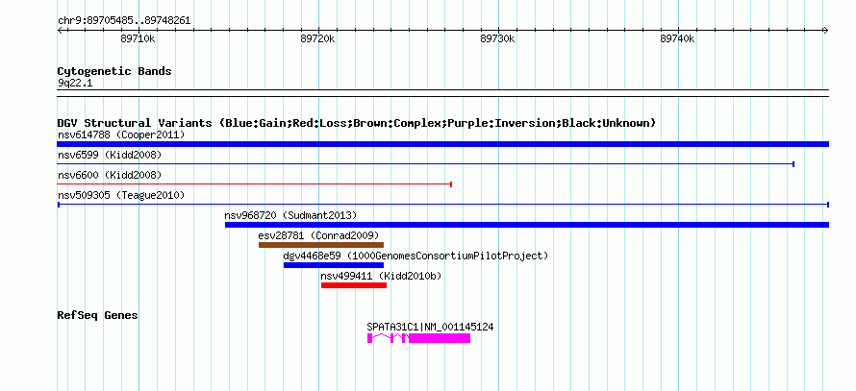Click the nsv614788 (Cooper2011) label
This screenshot has height=391, width=856.
coord(121,134)
